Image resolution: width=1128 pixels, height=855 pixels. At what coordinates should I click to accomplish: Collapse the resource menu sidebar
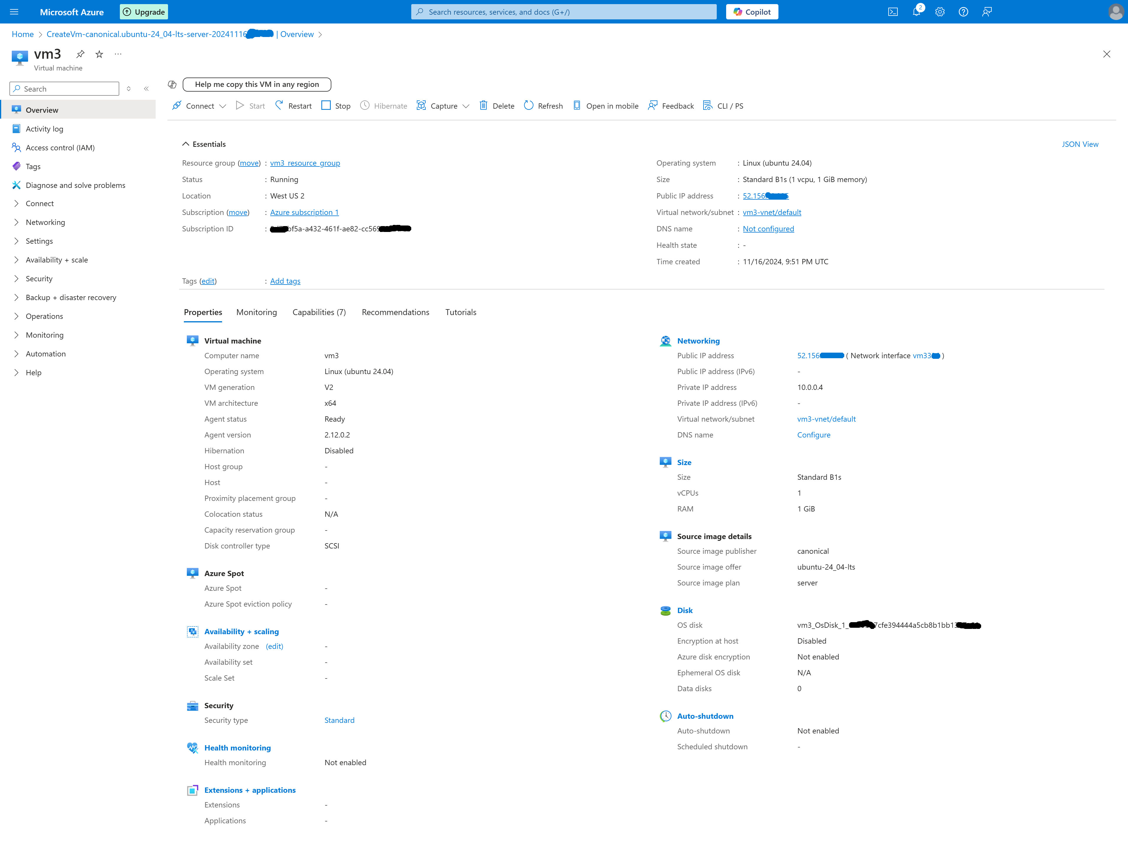click(146, 89)
